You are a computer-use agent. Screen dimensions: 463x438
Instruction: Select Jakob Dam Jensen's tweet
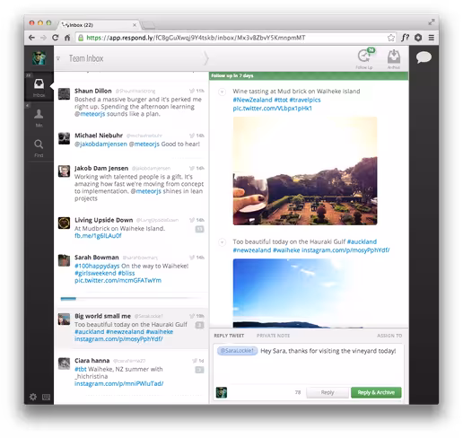tap(131, 183)
